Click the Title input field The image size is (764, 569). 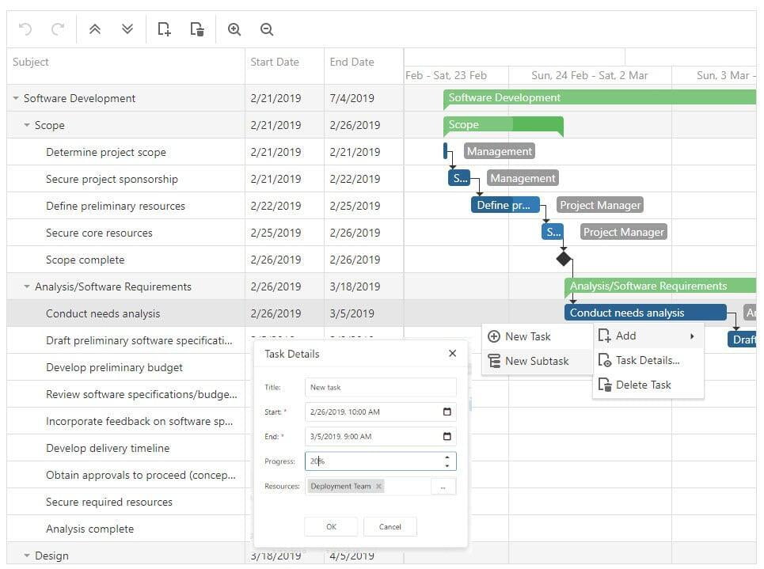[x=380, y=387]
